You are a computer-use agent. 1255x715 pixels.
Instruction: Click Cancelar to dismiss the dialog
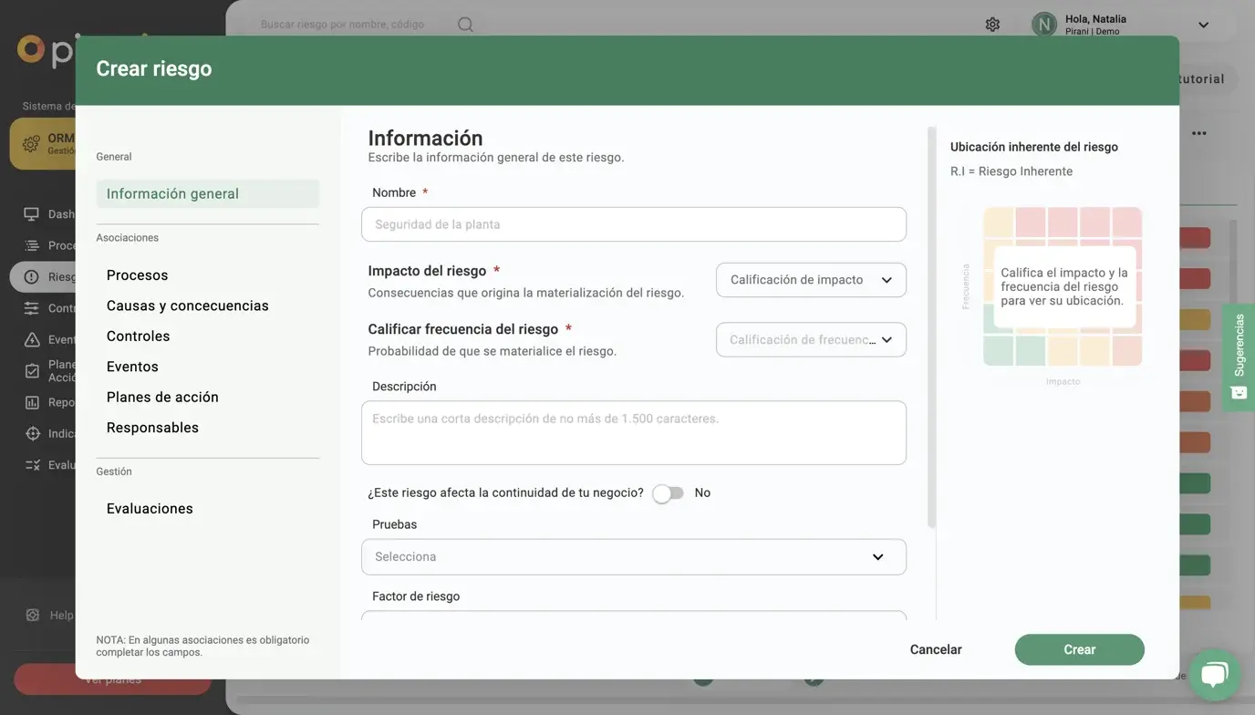pyautogui.click(x=935, y=649)
